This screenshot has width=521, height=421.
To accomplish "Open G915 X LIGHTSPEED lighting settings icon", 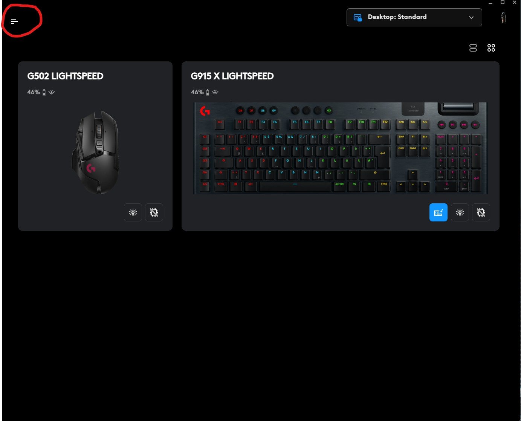I will 460,212.
